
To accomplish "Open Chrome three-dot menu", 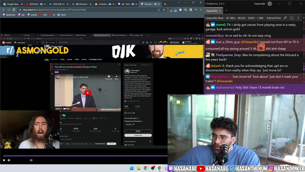I will pos(201,10).
